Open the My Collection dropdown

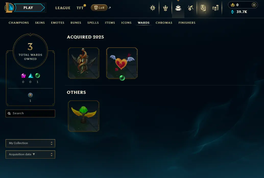pos(30,143)
